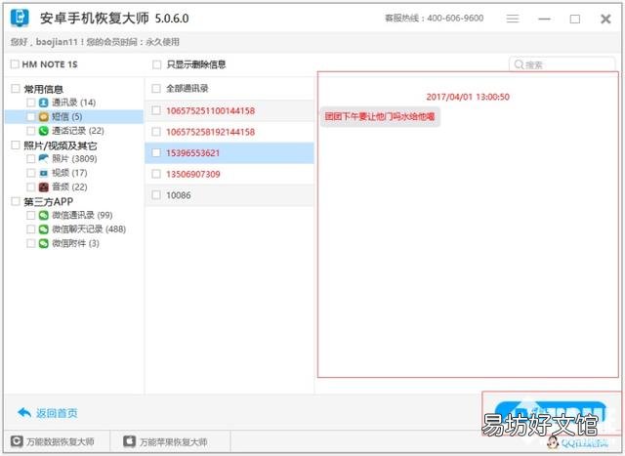The width and height of the screenshot is (625, 456).
Task: Check the 微信通讯录 (99) checkbox
Action: tap(30, 215)
